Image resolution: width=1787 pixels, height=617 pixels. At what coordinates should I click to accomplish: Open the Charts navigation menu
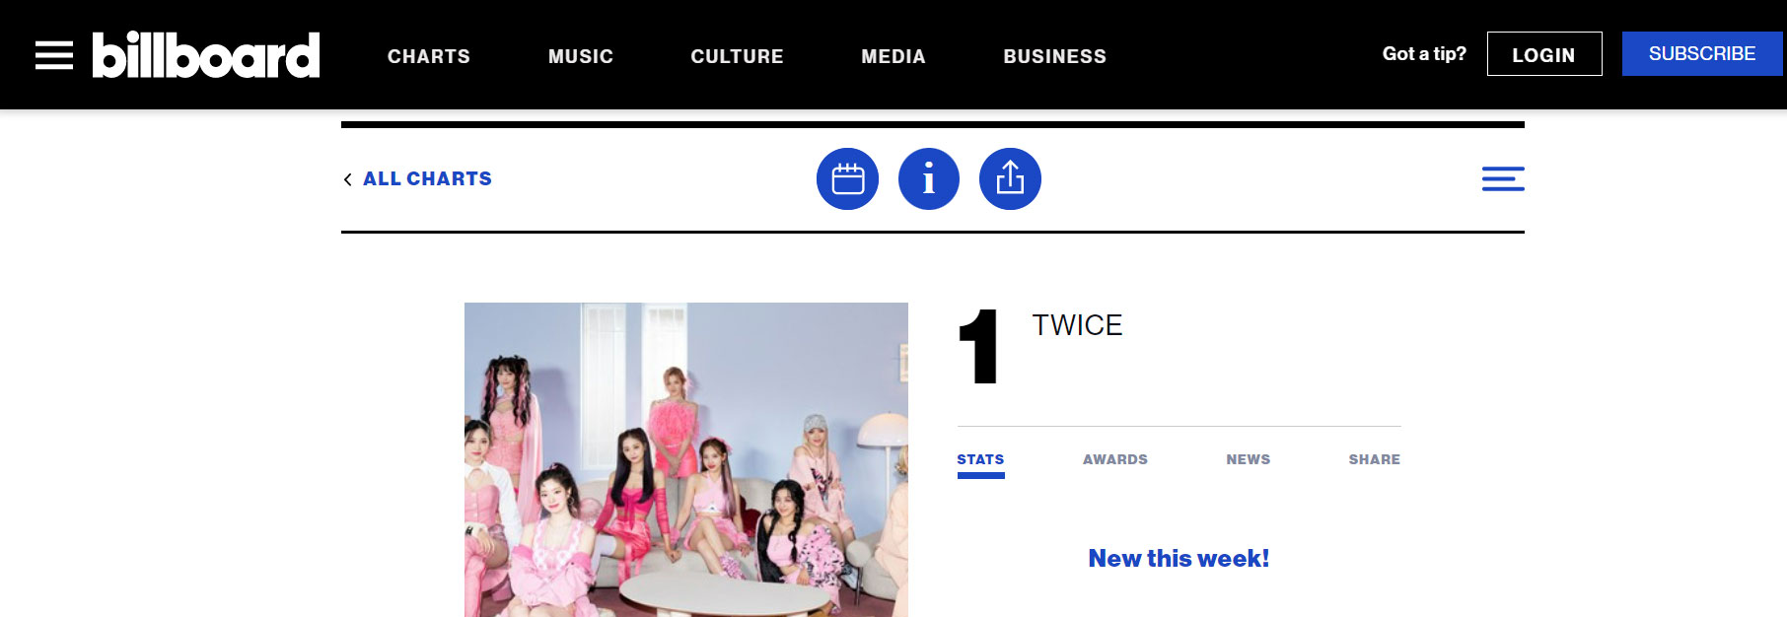pyautogui.click(x=429, y=56)
